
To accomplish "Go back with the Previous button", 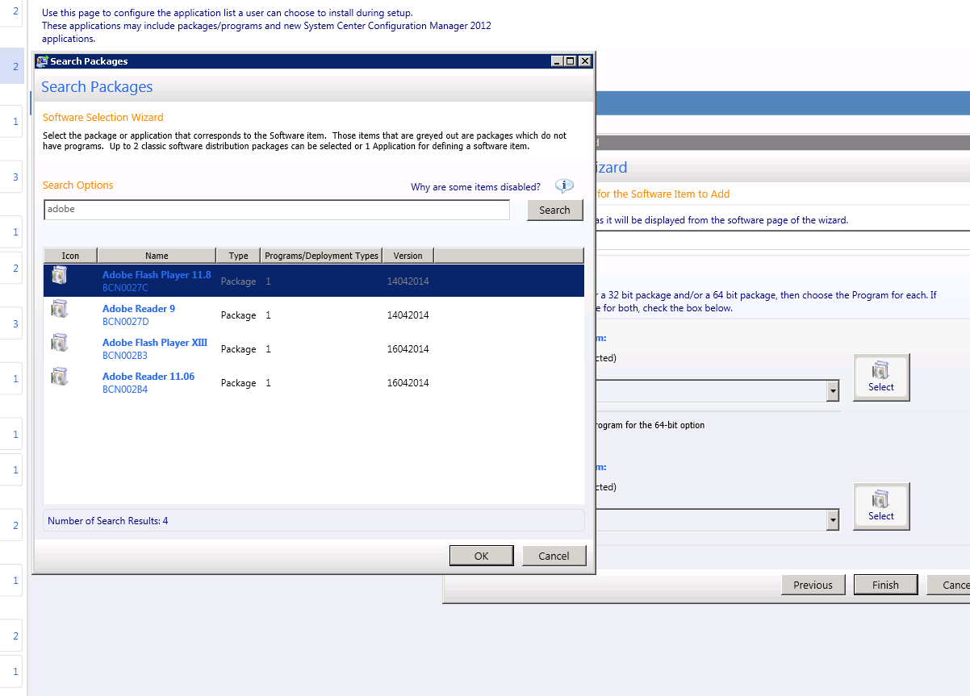I will (813, 585).
